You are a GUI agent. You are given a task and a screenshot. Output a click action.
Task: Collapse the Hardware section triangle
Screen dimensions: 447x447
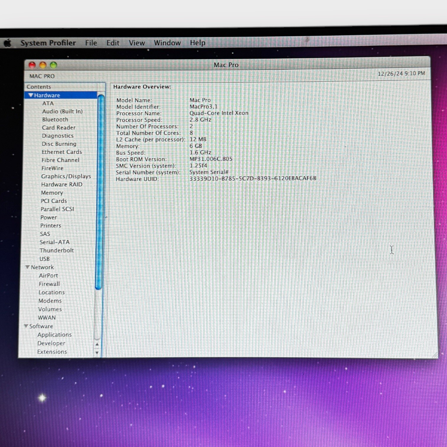pos(31,95)
